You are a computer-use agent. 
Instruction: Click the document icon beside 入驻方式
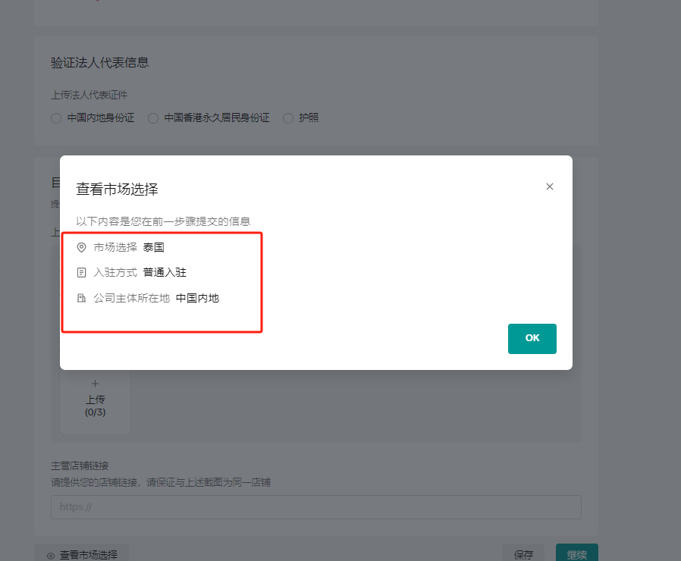81,272
